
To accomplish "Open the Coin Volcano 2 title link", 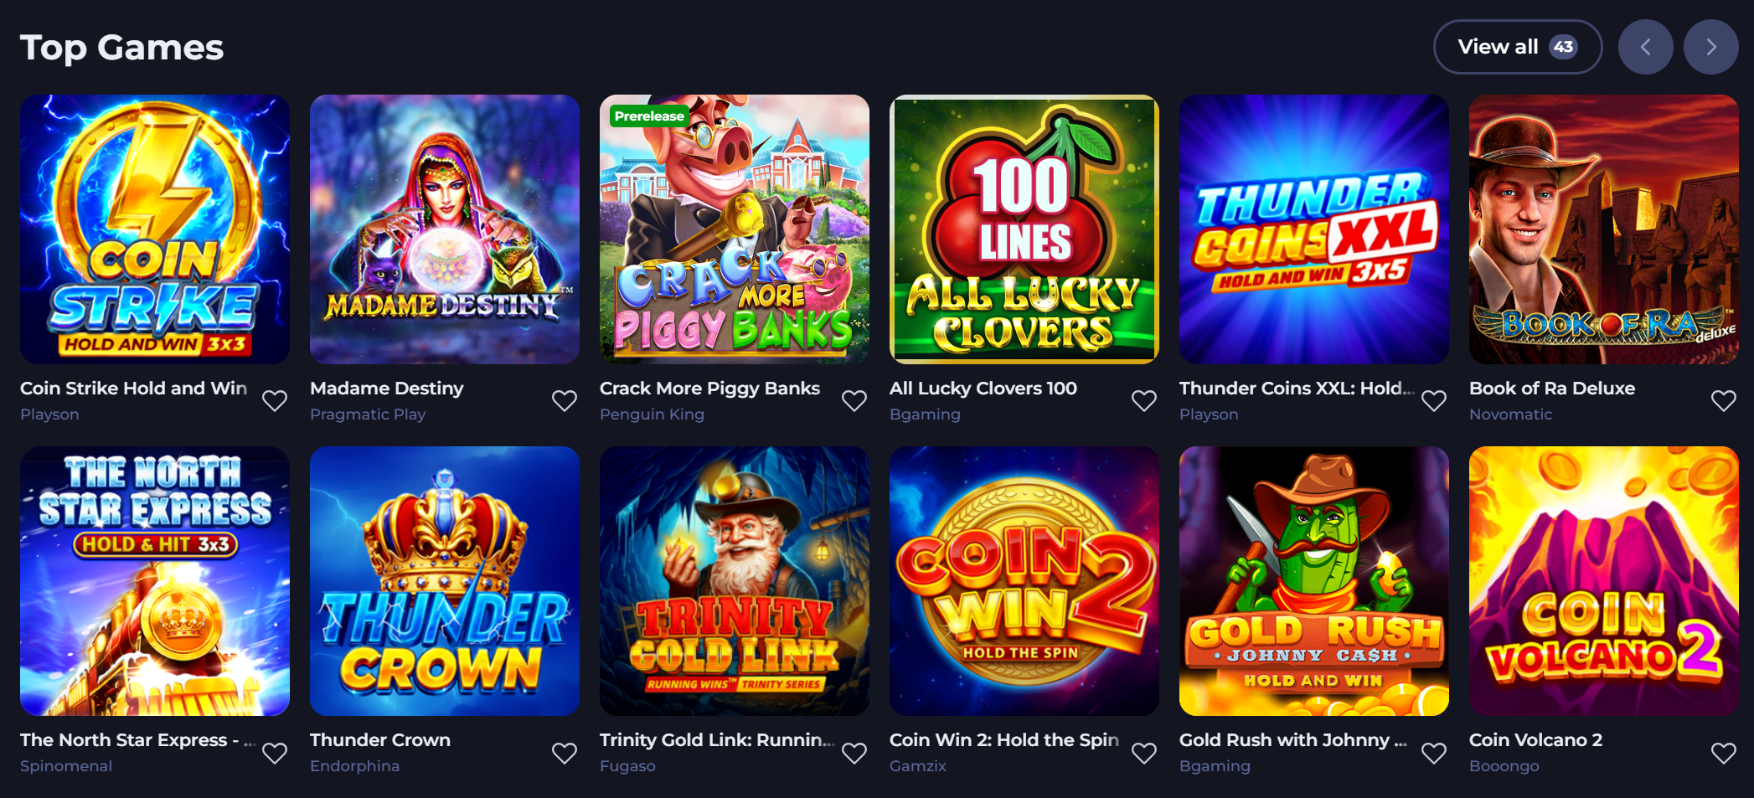I will pyautogui.click(x=1535, y=740).
